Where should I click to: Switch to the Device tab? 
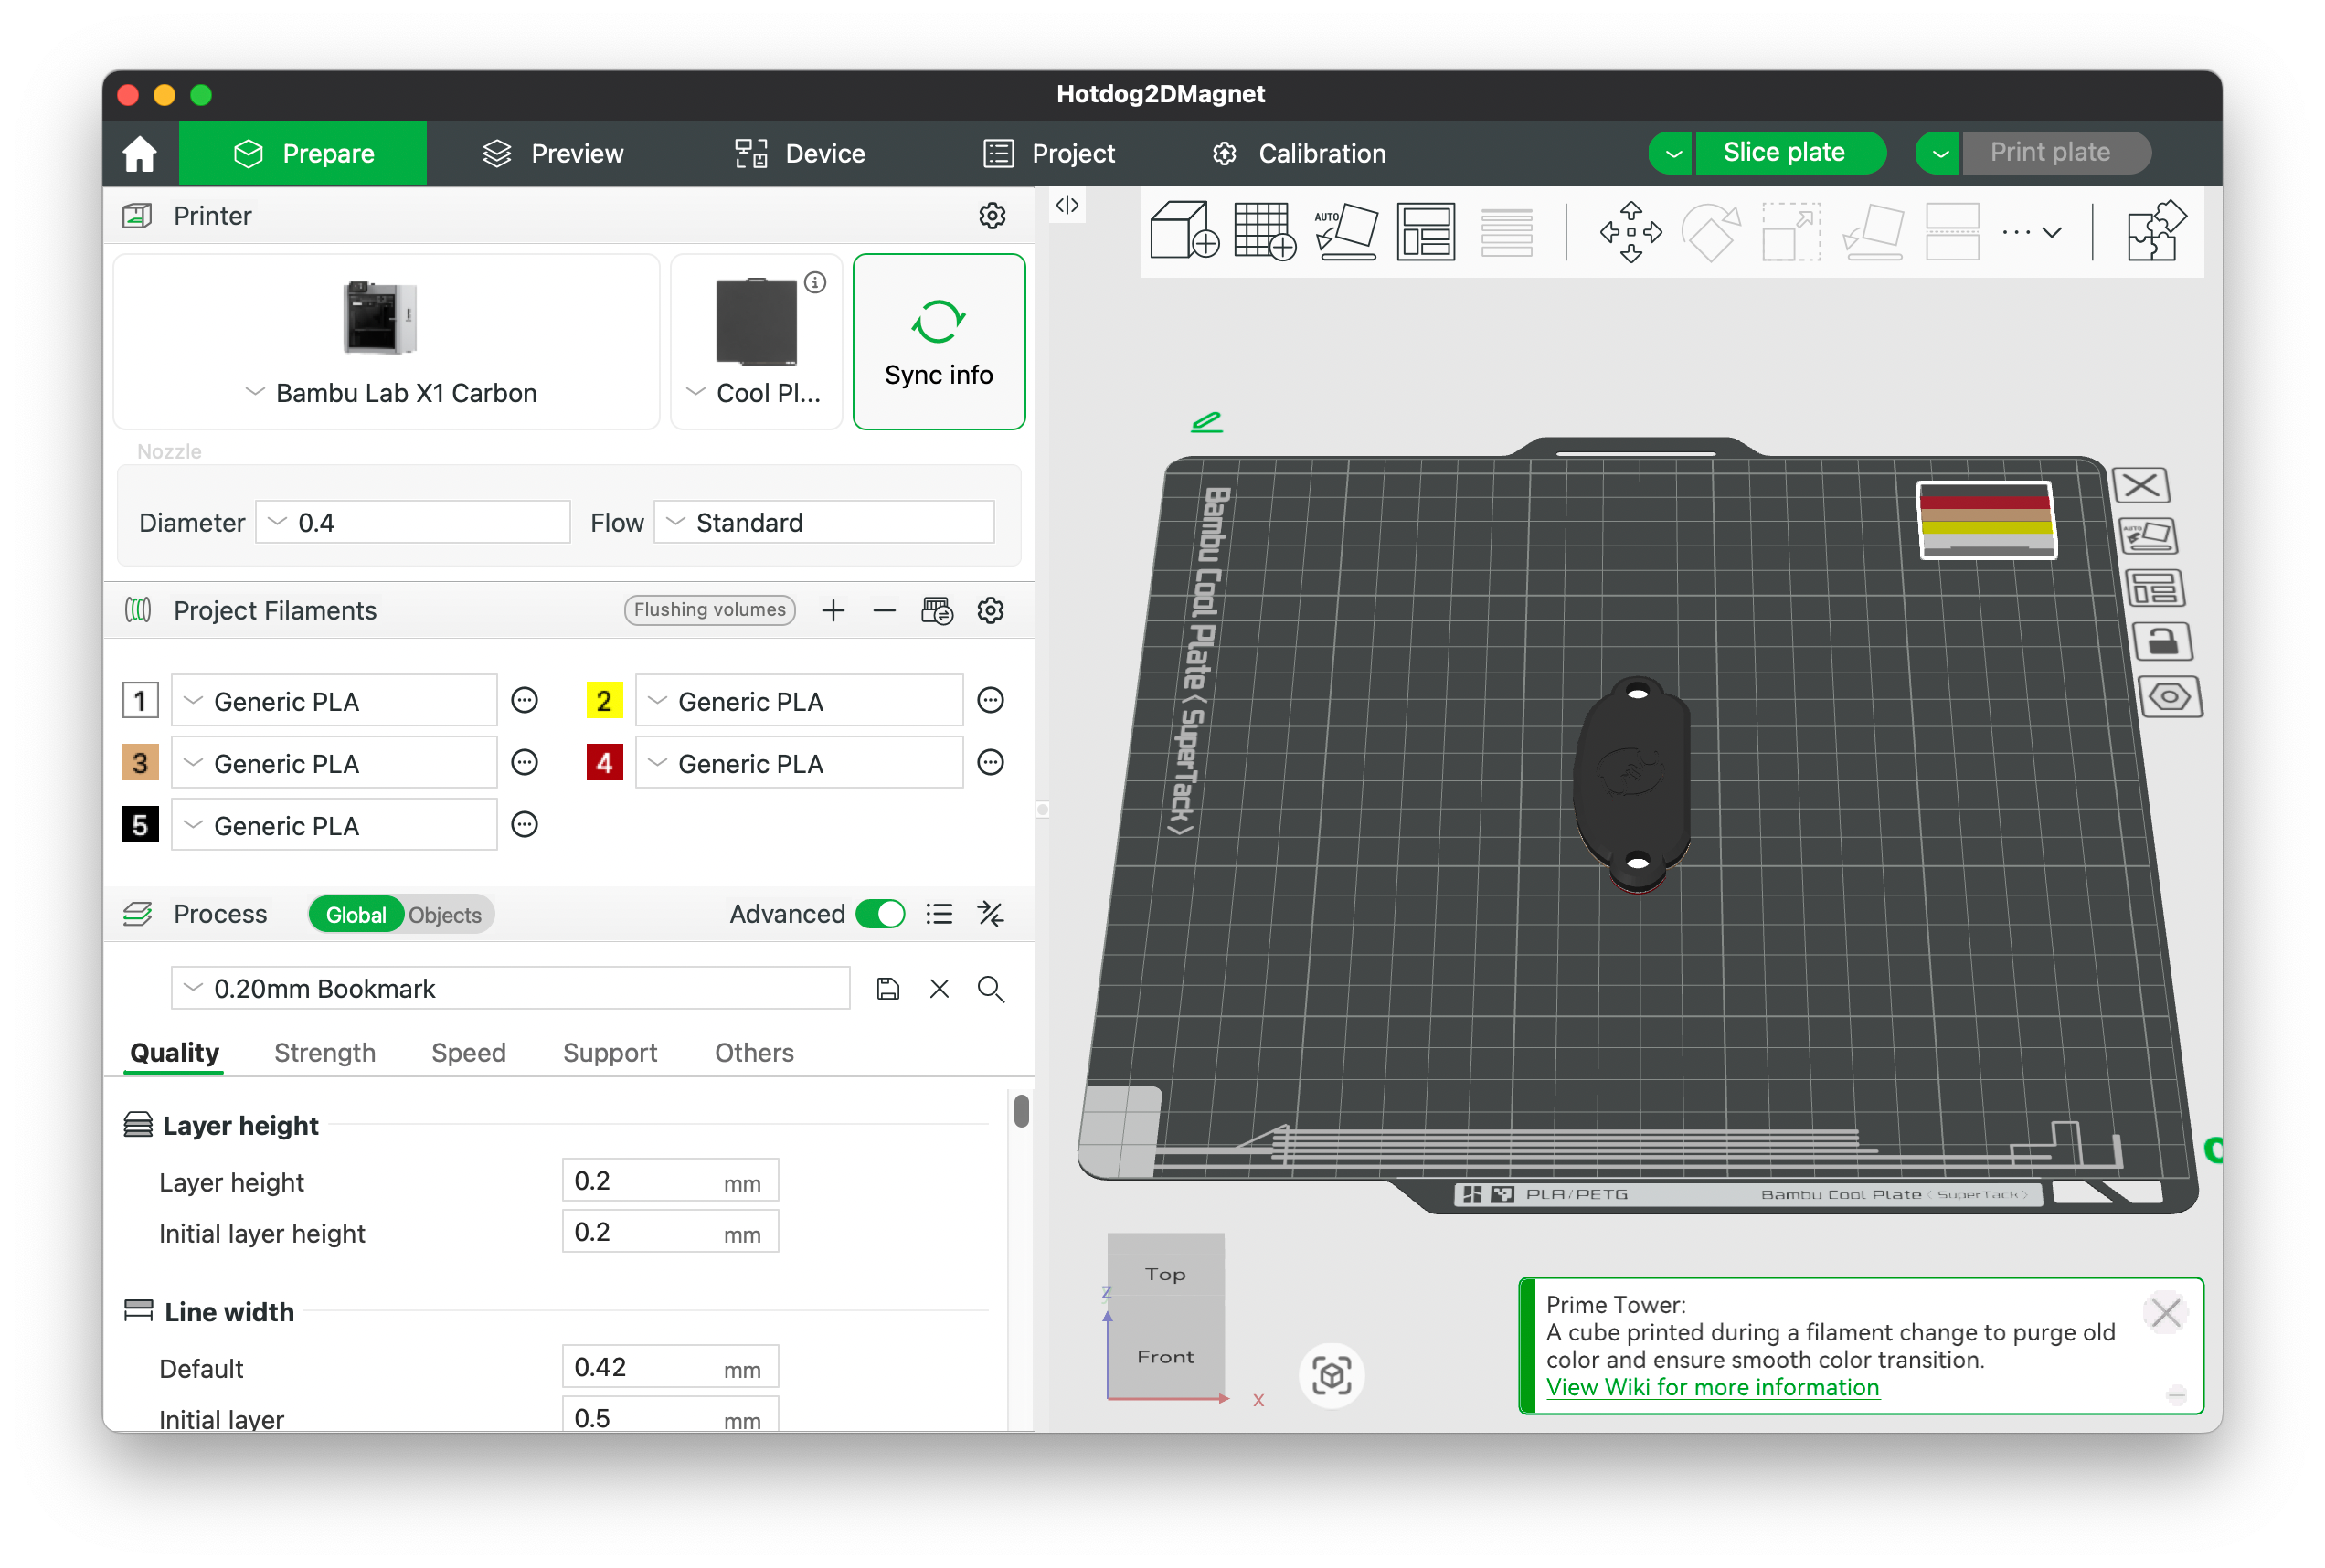tap(800, 153)
